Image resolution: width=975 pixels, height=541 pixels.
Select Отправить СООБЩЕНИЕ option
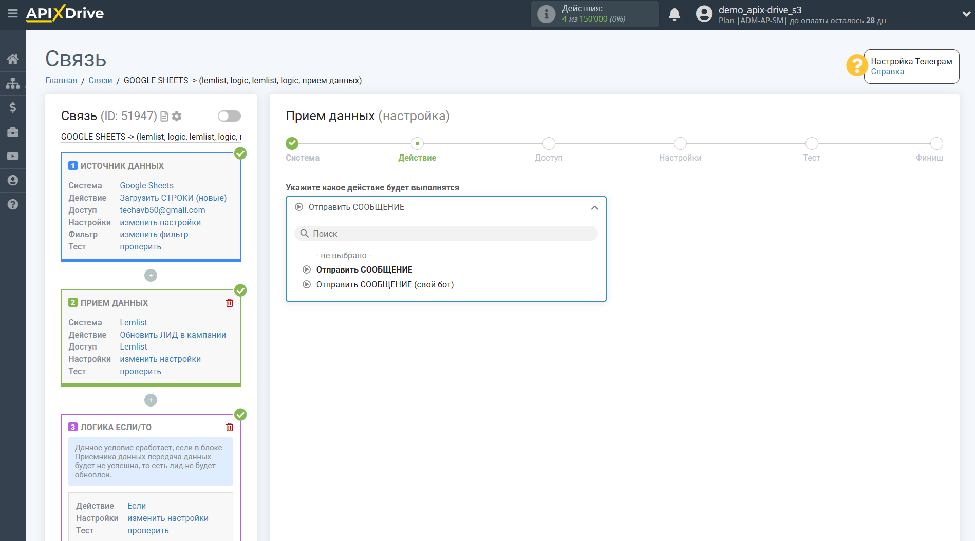(x=364, y=269)
